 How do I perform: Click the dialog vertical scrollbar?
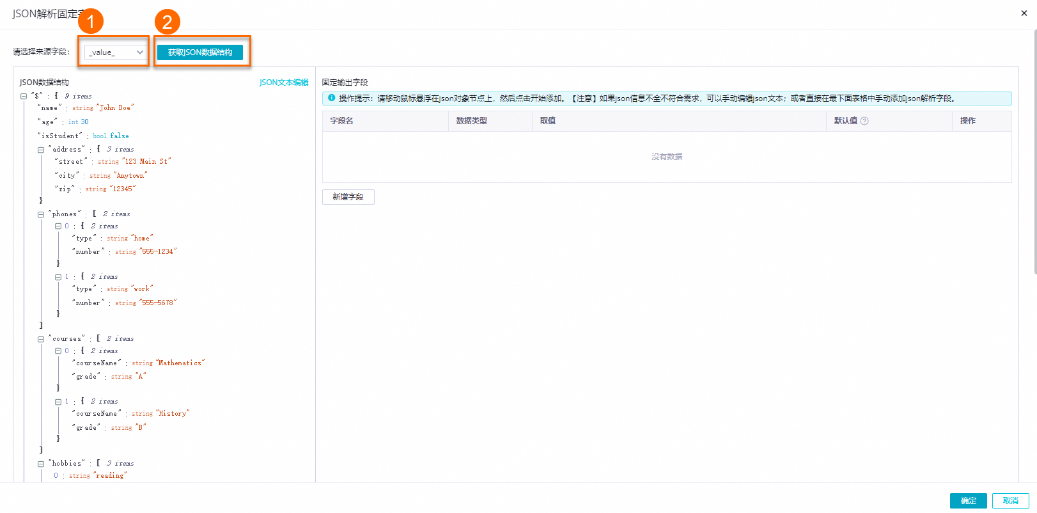pyautogui.click(x=1034, y=151)
